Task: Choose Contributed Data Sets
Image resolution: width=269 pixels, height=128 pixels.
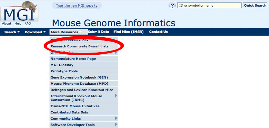Action: coord(84,112)
